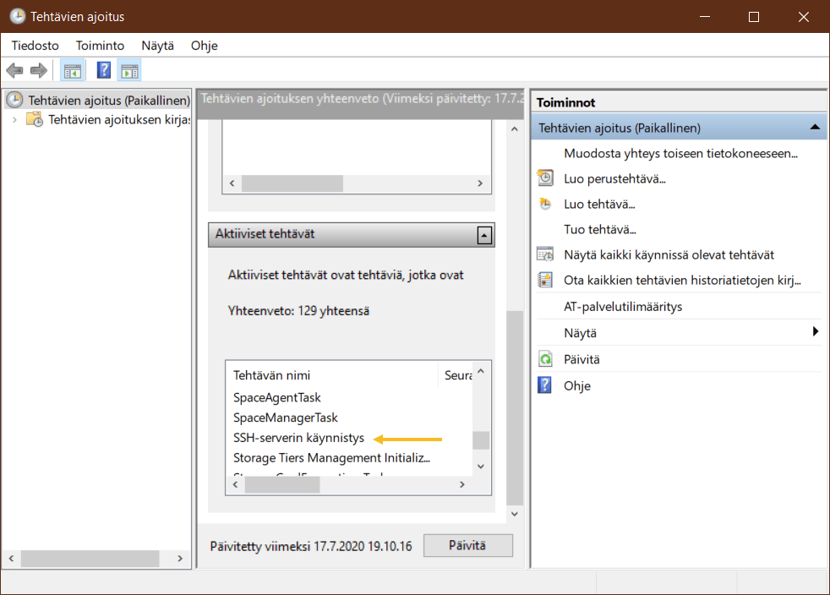Click the blue help toolbar icon
This screenshot has height=595, width=830.
coord(104,70)
